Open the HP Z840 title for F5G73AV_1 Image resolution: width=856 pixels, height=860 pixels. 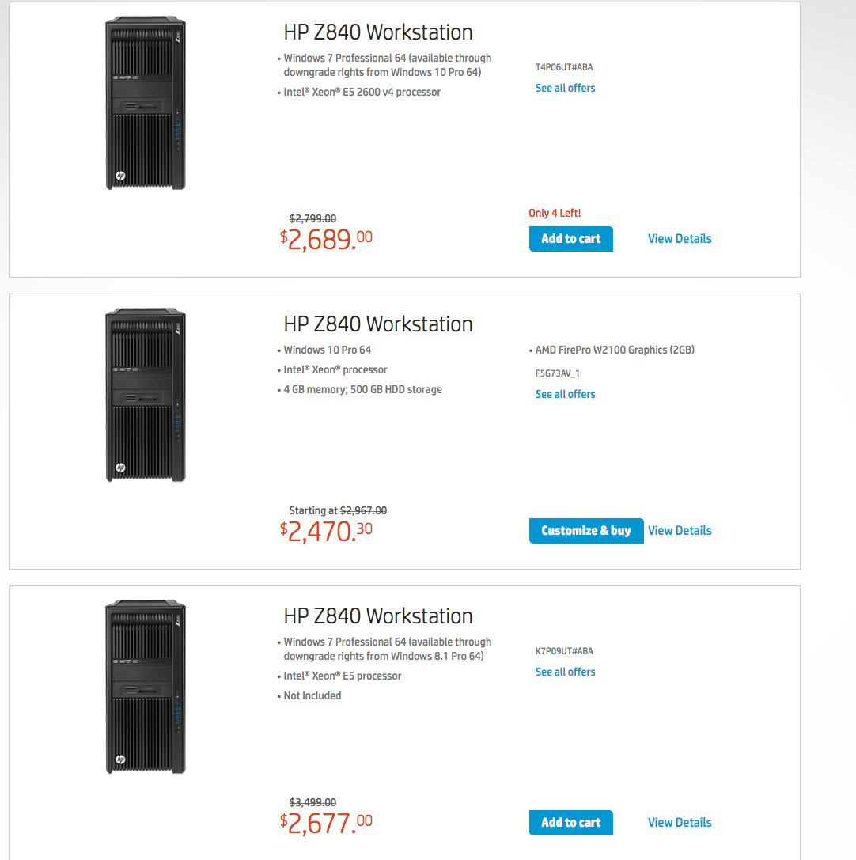(378, 324)
